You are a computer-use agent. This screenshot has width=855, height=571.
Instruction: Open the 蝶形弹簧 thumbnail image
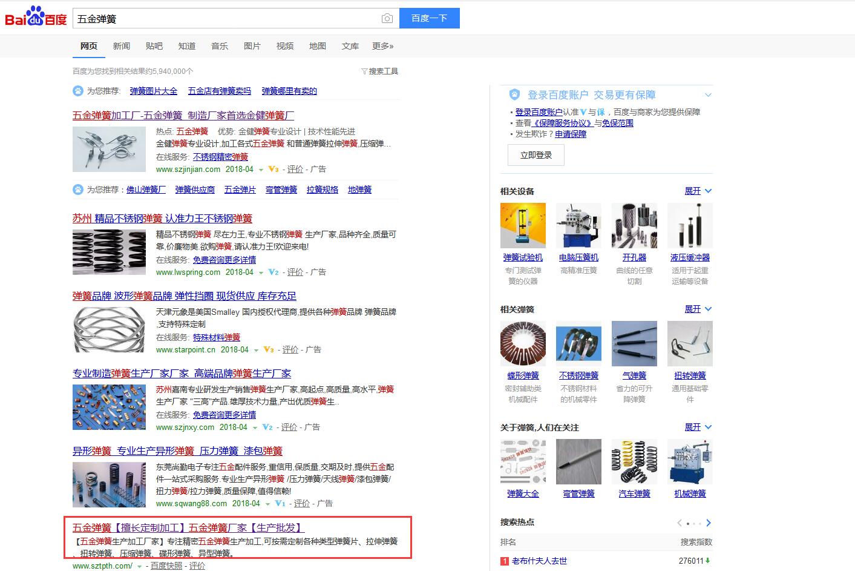point(523,344)
